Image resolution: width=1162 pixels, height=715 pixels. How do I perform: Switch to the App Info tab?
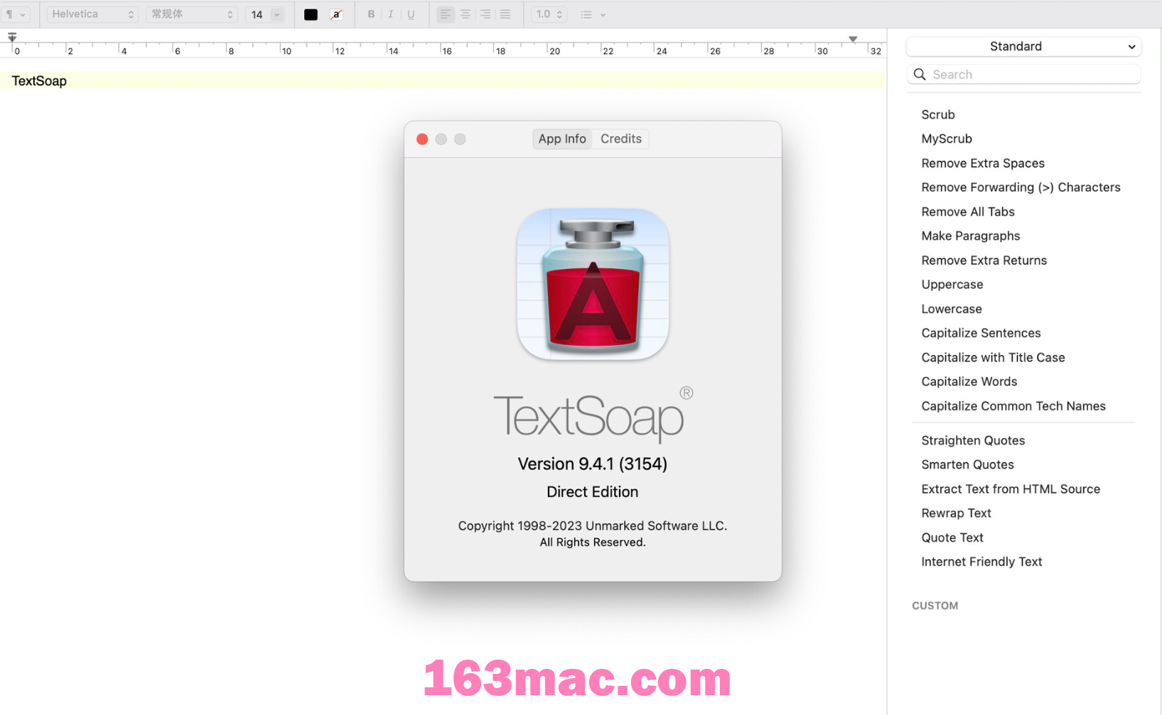[x=562, y=139]
